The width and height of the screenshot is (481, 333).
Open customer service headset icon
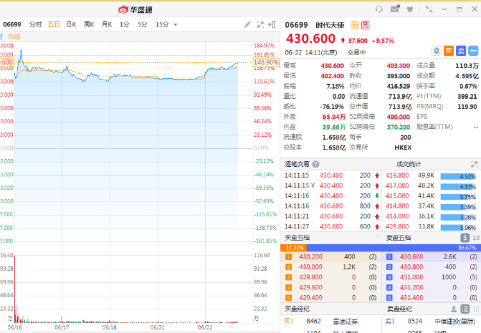coord(379,9)
